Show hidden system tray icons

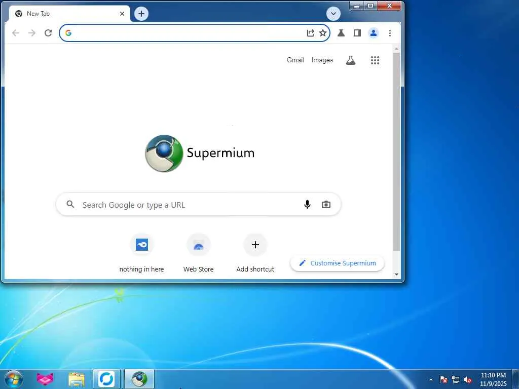[431, 379]
